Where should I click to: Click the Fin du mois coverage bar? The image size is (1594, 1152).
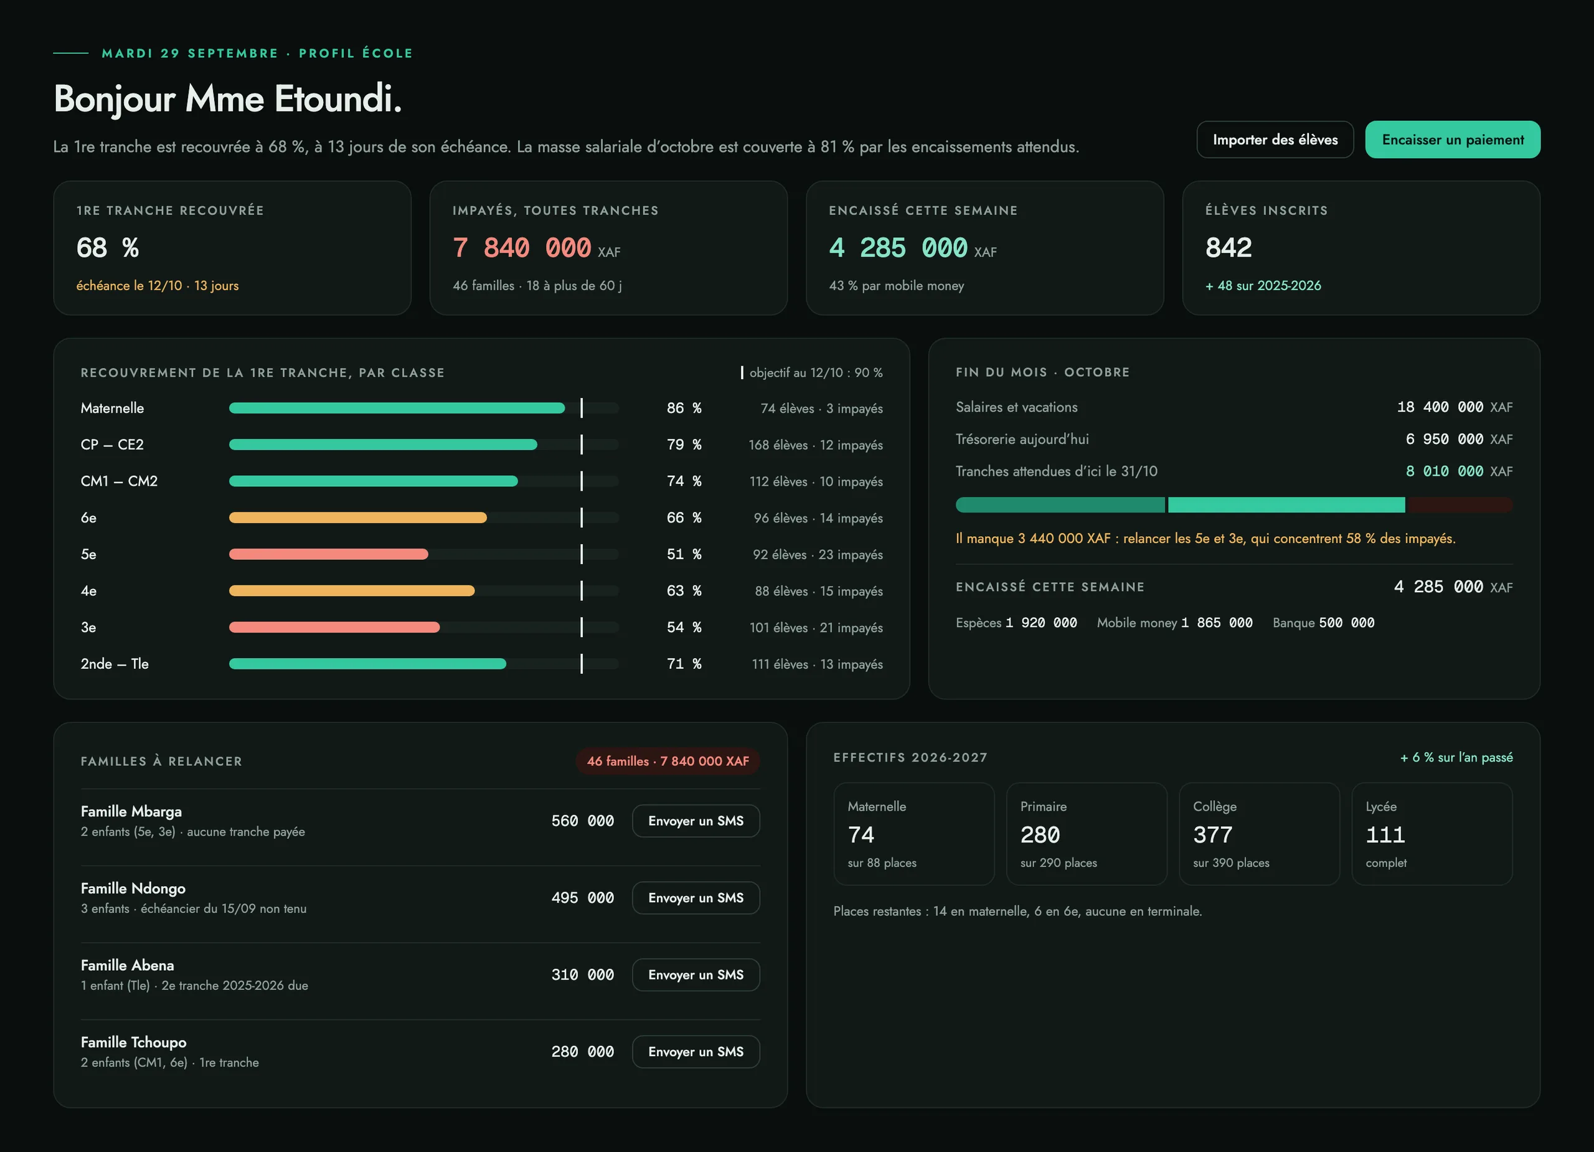1233,504
